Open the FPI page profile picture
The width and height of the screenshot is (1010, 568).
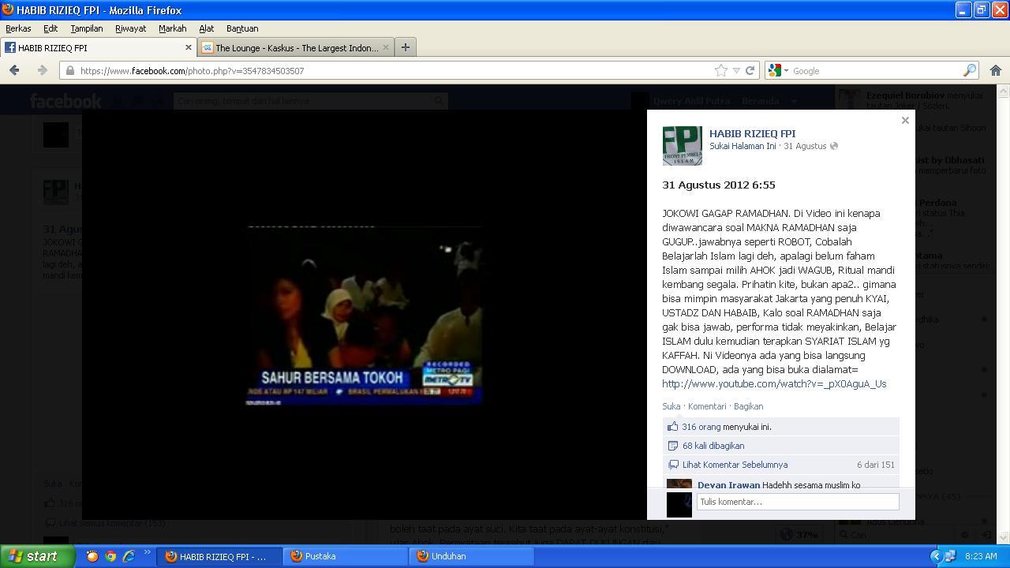tap(683, 145)
